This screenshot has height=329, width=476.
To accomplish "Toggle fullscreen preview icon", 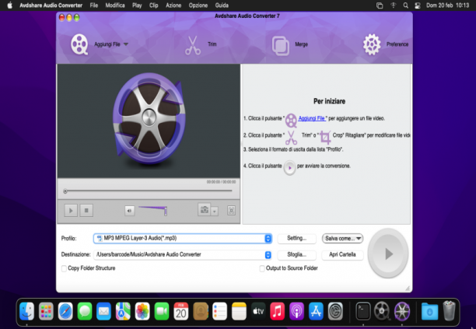I will [x=231, y=210].
